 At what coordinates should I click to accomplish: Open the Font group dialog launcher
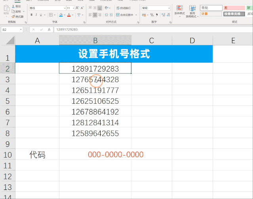[x=84, y=23]
